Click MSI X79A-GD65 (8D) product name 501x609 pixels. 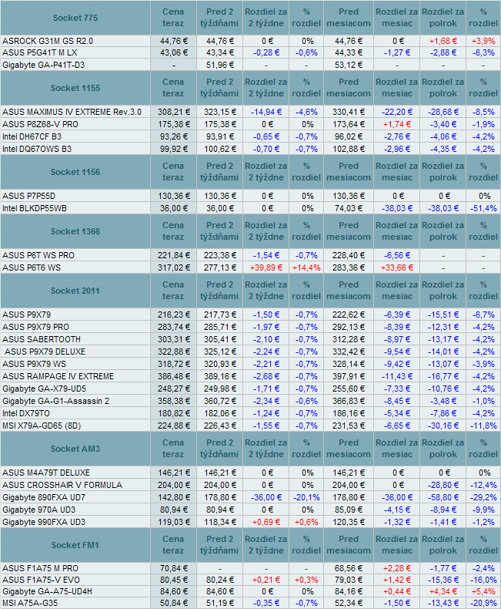tap(42, 426)
